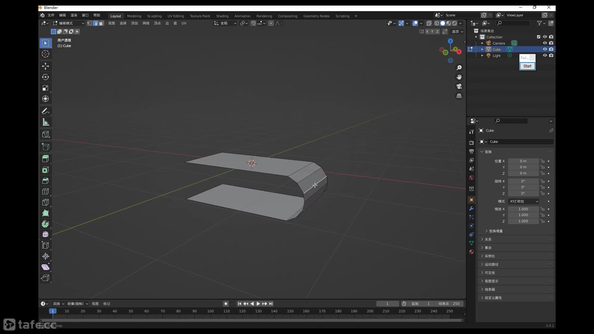Image resolution: width=594 pixels, height=334 pixels.
Task: Hide Camera in viewport via eye icon
Action: (x=545, y=43)
